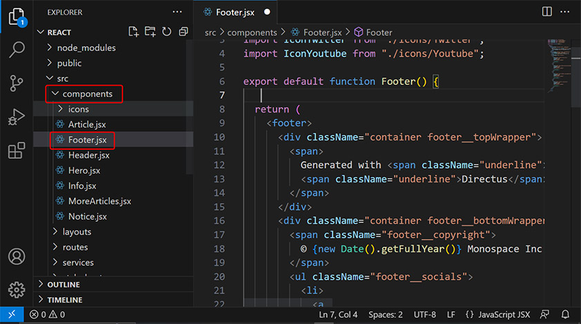Open the Extensions view
The width and height of the screenshot is (581, 324).
[17, 151]
